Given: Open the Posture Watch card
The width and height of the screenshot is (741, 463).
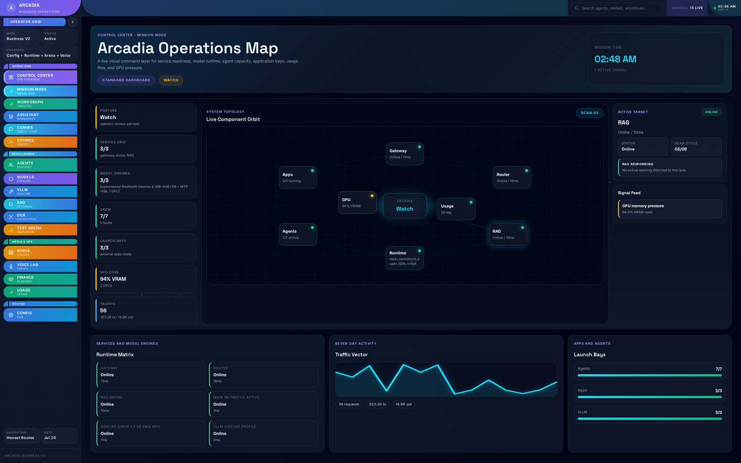Looking at the screenshot, I should click(x=146, y=117).
